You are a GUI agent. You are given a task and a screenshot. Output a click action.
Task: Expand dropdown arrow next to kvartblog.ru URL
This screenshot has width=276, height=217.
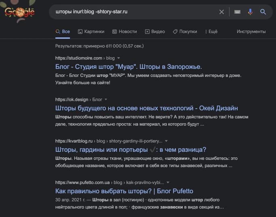pos(166,141)
